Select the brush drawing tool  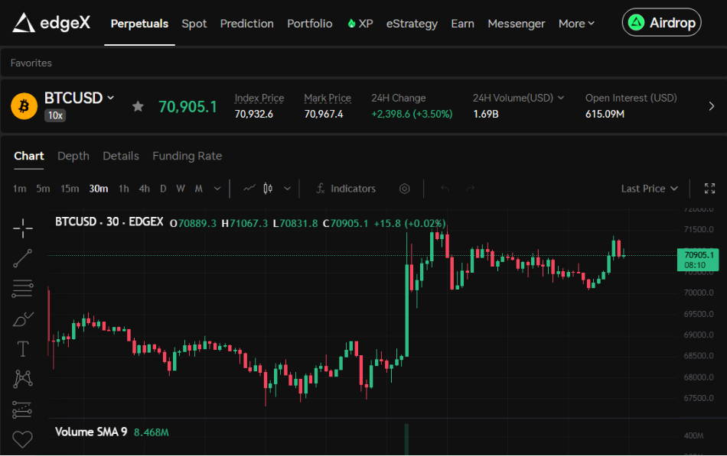(x=23, y=319)
